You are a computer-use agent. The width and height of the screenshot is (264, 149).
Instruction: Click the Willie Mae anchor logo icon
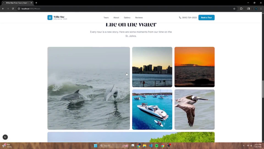tap(50, 17)
